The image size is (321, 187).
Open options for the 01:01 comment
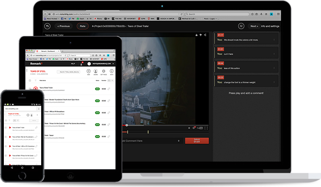[274, 54]
